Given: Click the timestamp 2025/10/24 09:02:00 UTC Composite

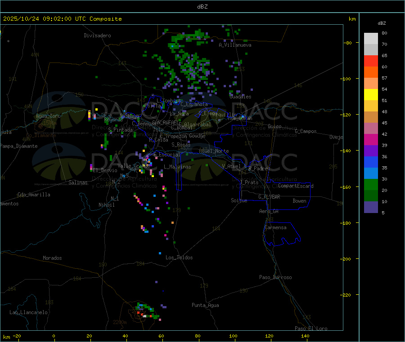Looking at the screenshot, I should click(x=63, y=19).
